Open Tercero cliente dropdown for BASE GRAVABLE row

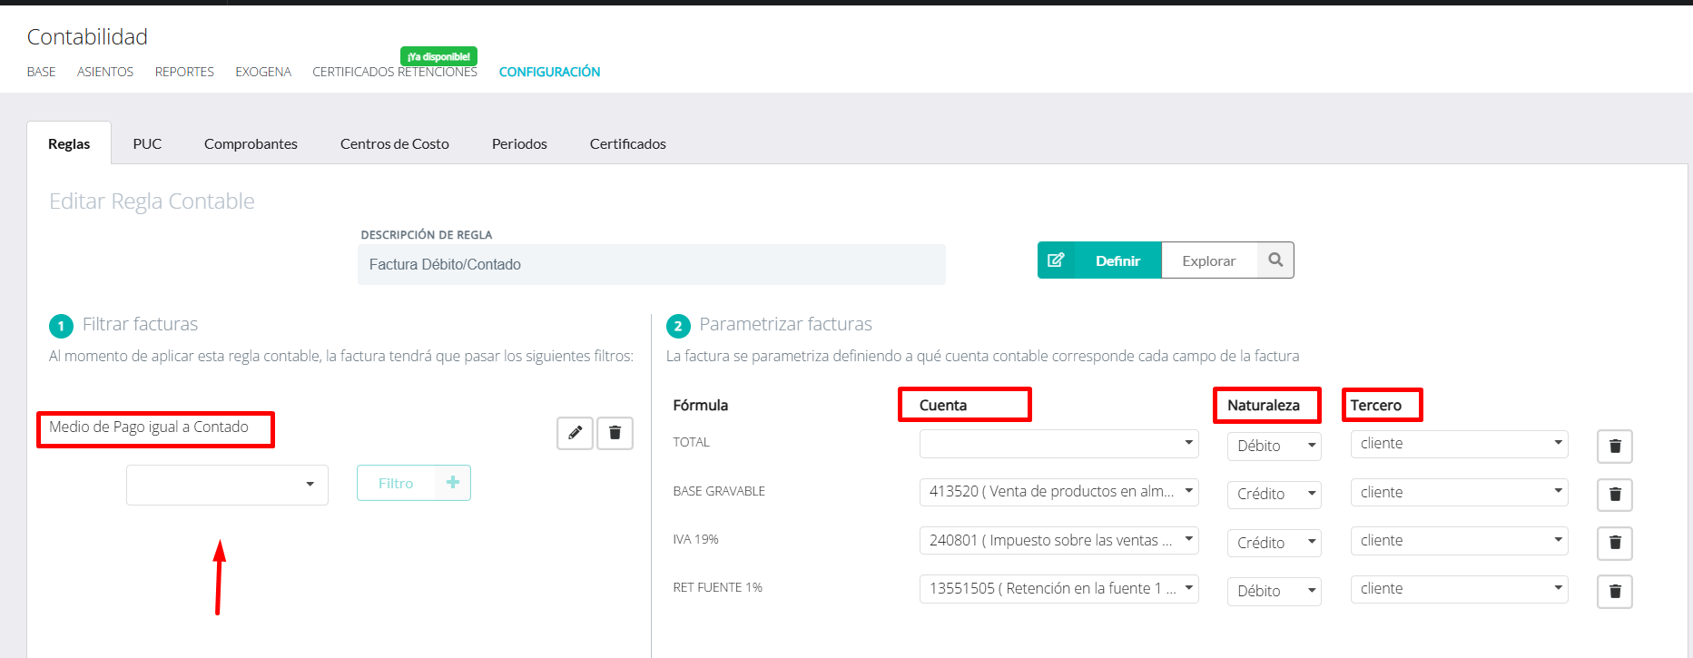tap(1459, 493)
